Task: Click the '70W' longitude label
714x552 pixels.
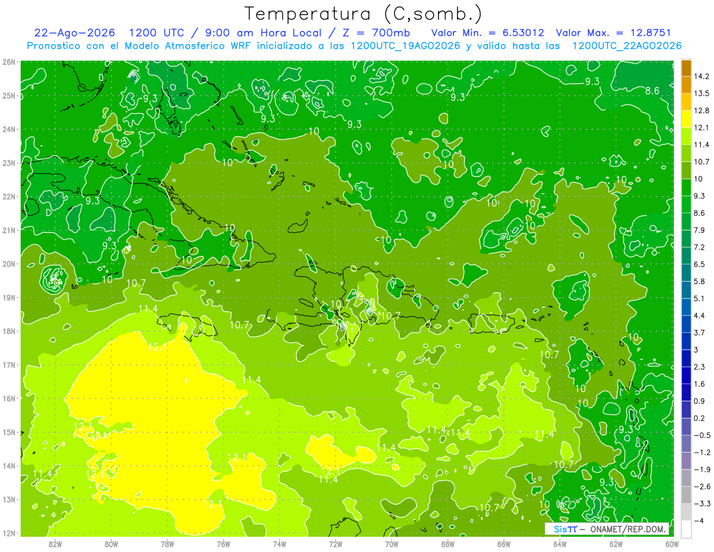Action: tap(392, 543)
